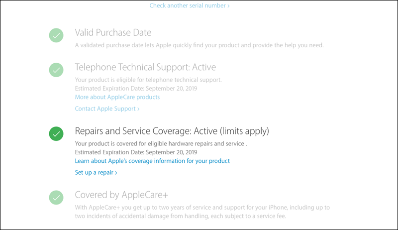Image resolution: width=398 pixels, height=230 pixels.
Task: Open Learn about Apple's coverage information link
Action: (x=152, y=161)
